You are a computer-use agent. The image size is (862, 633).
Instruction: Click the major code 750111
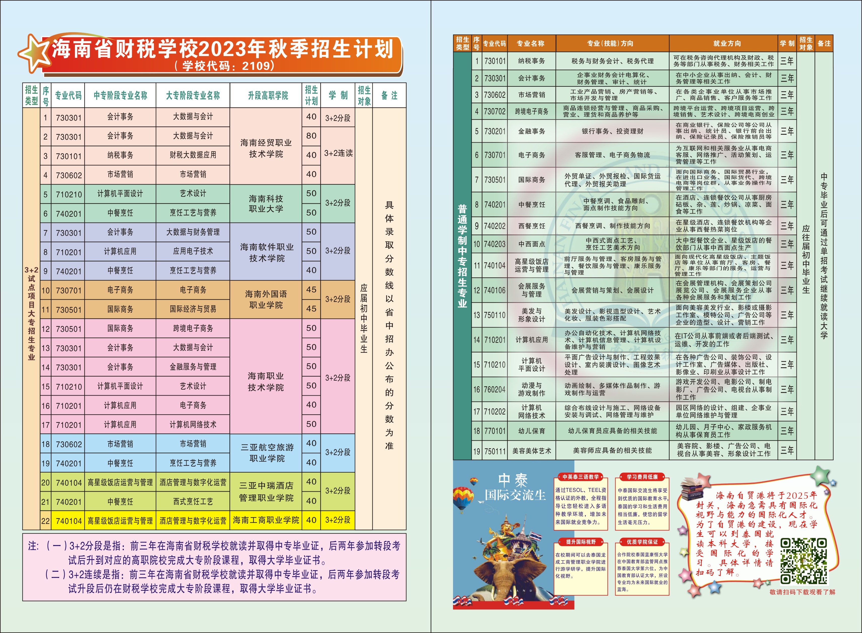click(x=495, y=451)
